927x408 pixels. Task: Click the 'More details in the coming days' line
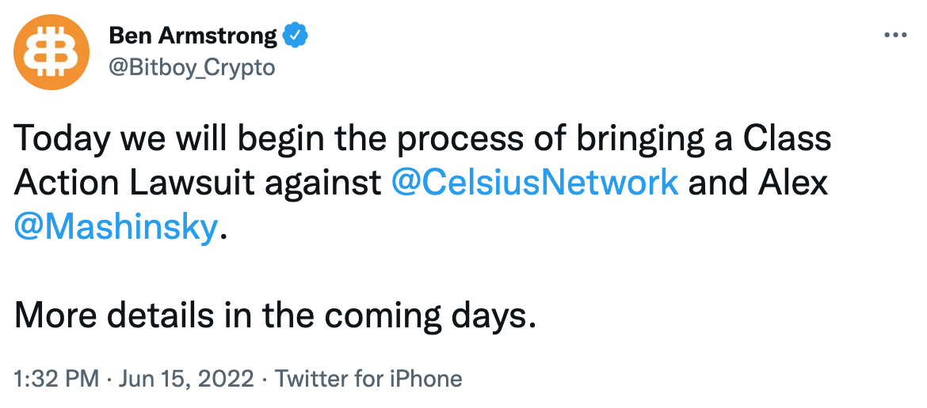tap(271, 316)
